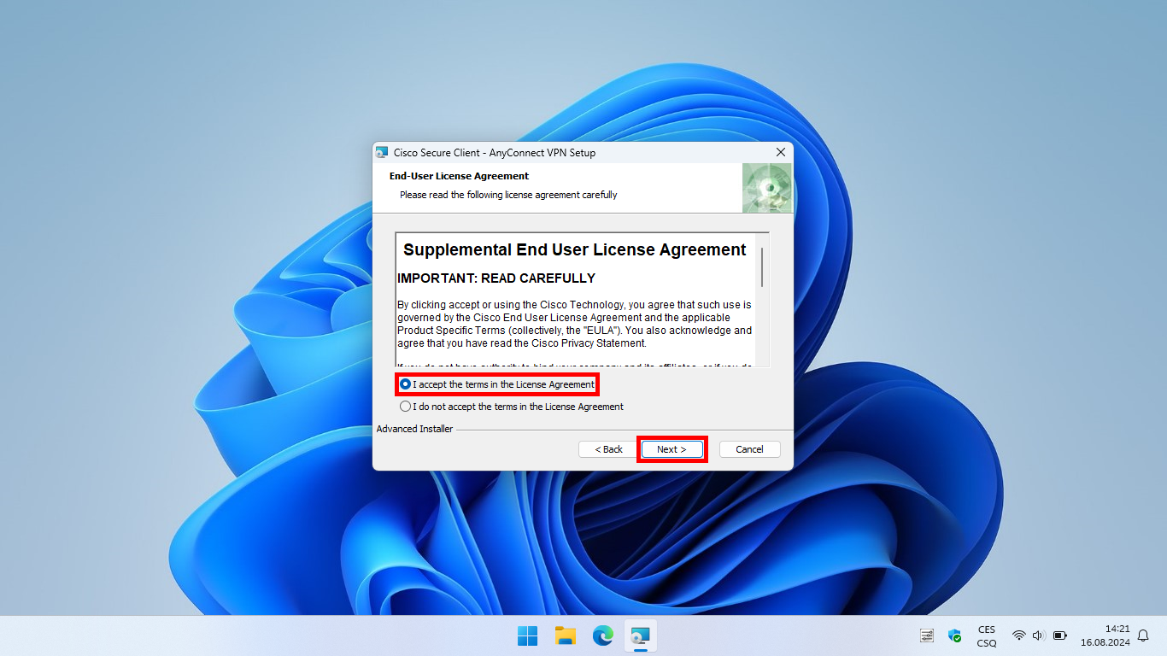Open Wi-Fi network settings tray icon
This screenshot has width=1167, height=656.
[x=1018, y=635]
